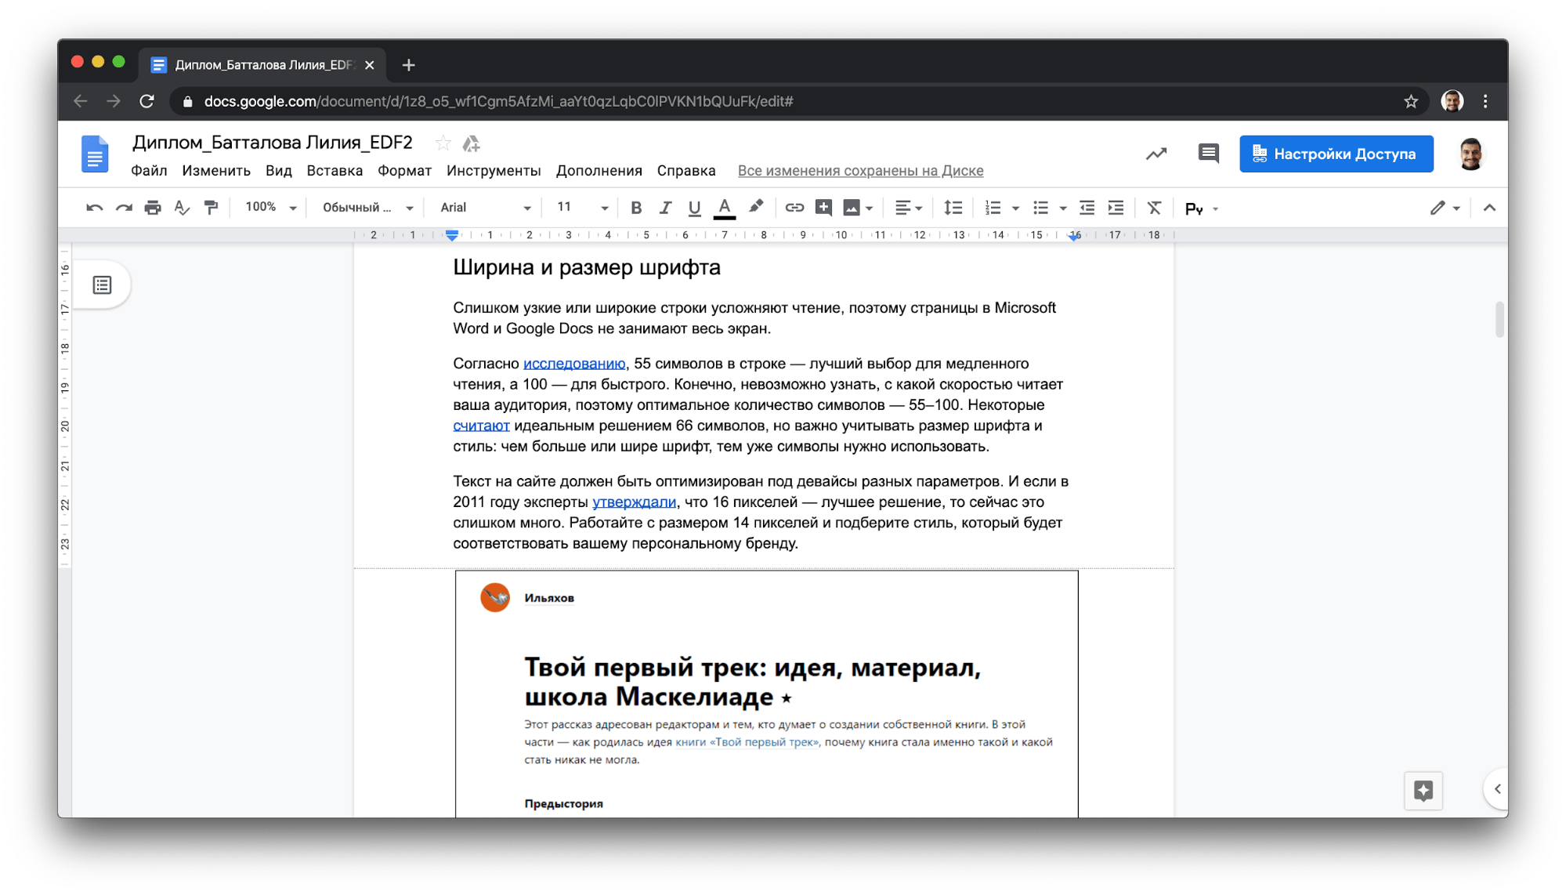Open the Вставка menu
This screenshot has width=1566, height=895.
click(335, 170)
